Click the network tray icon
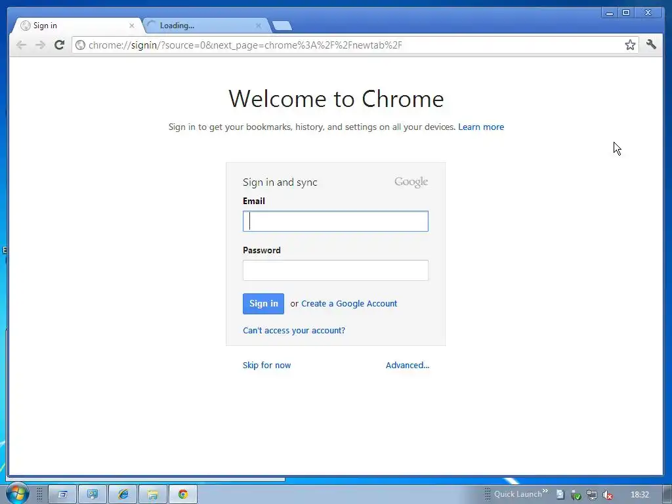Image resolution: width=672 pixels, height=504 pixels. pos(591,495)
